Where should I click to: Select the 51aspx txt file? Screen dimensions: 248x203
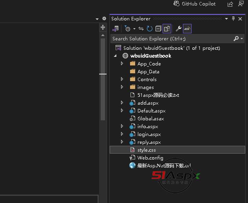[x=158, y=95]
